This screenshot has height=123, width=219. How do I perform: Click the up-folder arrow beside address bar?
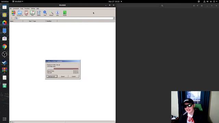point(12,18)
